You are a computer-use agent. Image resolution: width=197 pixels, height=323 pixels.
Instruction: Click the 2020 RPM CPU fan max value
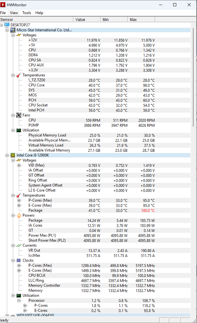[147, 120]
